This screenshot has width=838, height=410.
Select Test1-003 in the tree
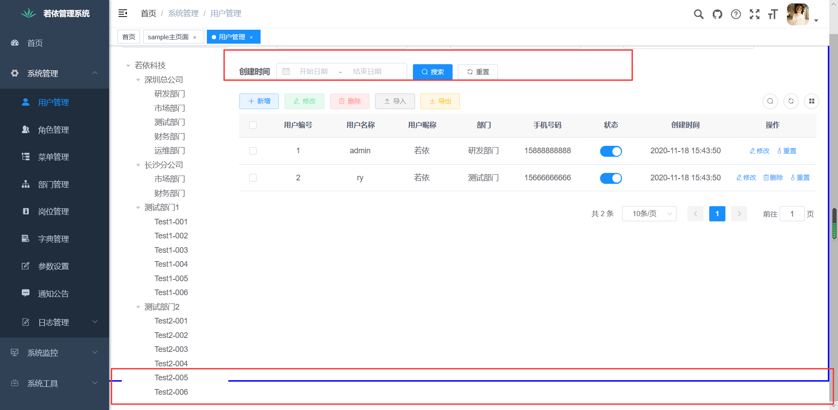[171, 250]
